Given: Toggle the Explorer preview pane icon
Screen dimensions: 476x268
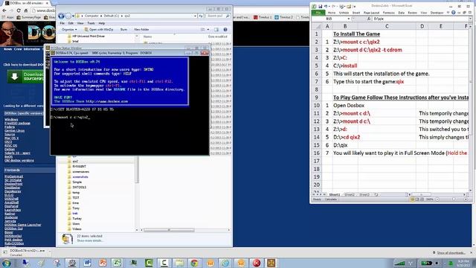Looking at the screenshot, I should tap(216, 30).
